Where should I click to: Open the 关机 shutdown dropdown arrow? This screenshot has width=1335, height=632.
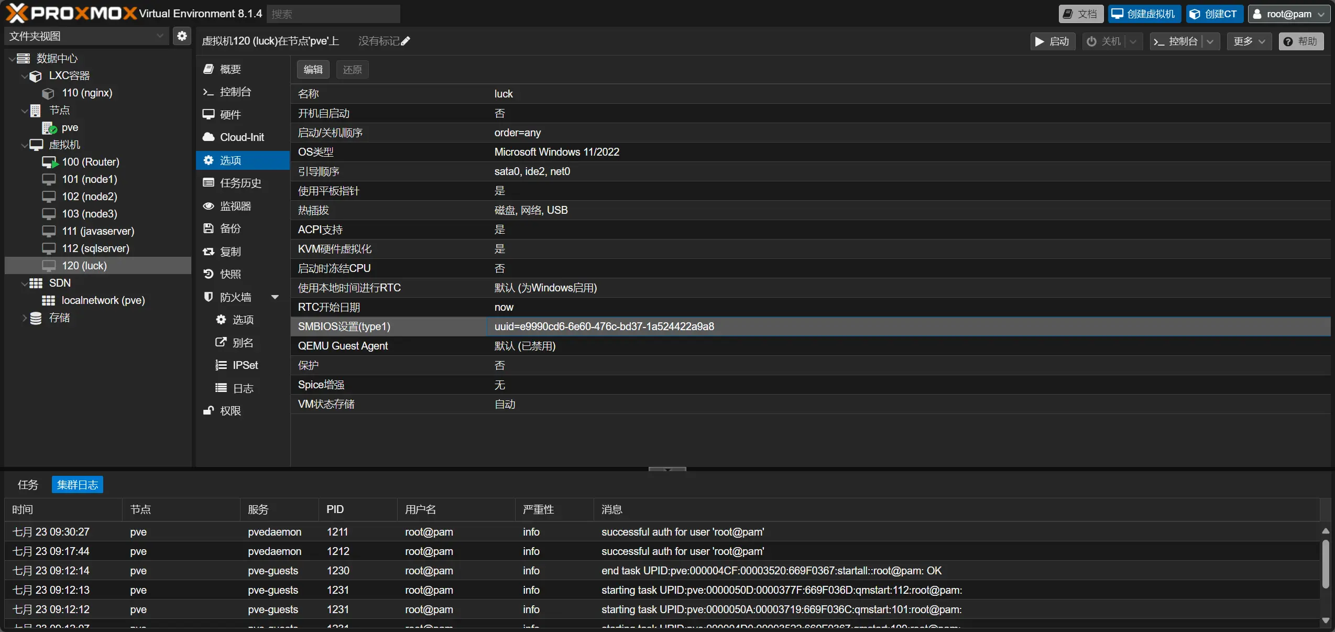point(1133,41)
